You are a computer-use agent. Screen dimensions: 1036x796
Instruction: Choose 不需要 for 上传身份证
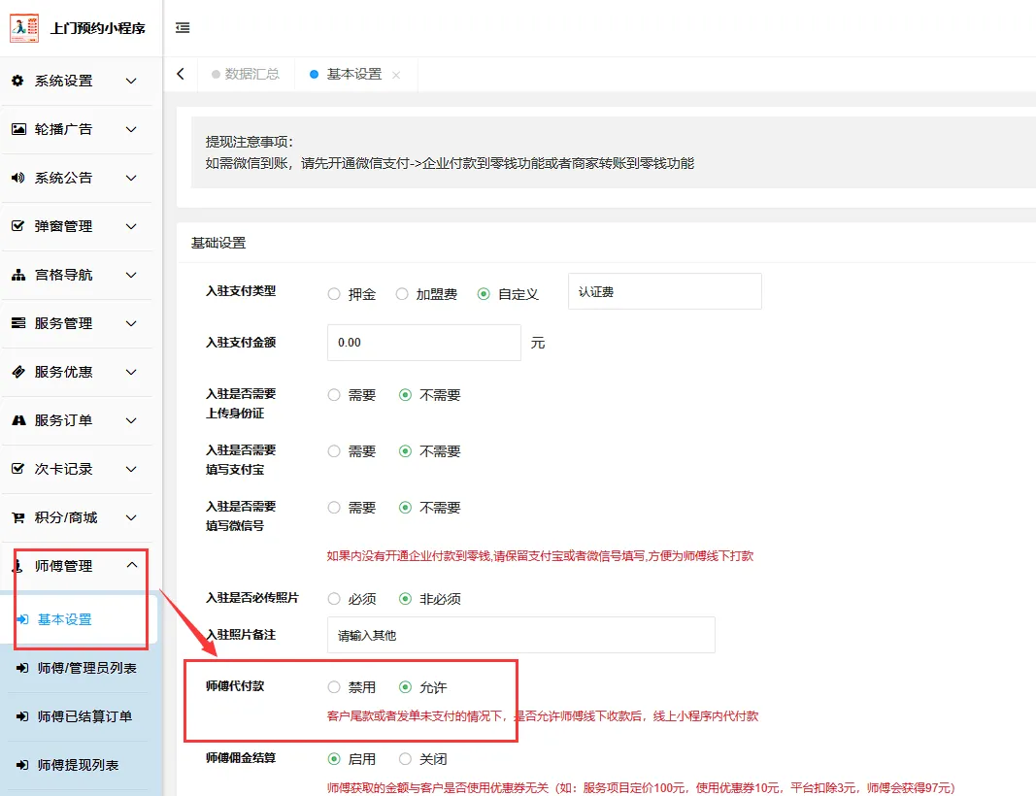pyautogui.click(x=406, y=395)
